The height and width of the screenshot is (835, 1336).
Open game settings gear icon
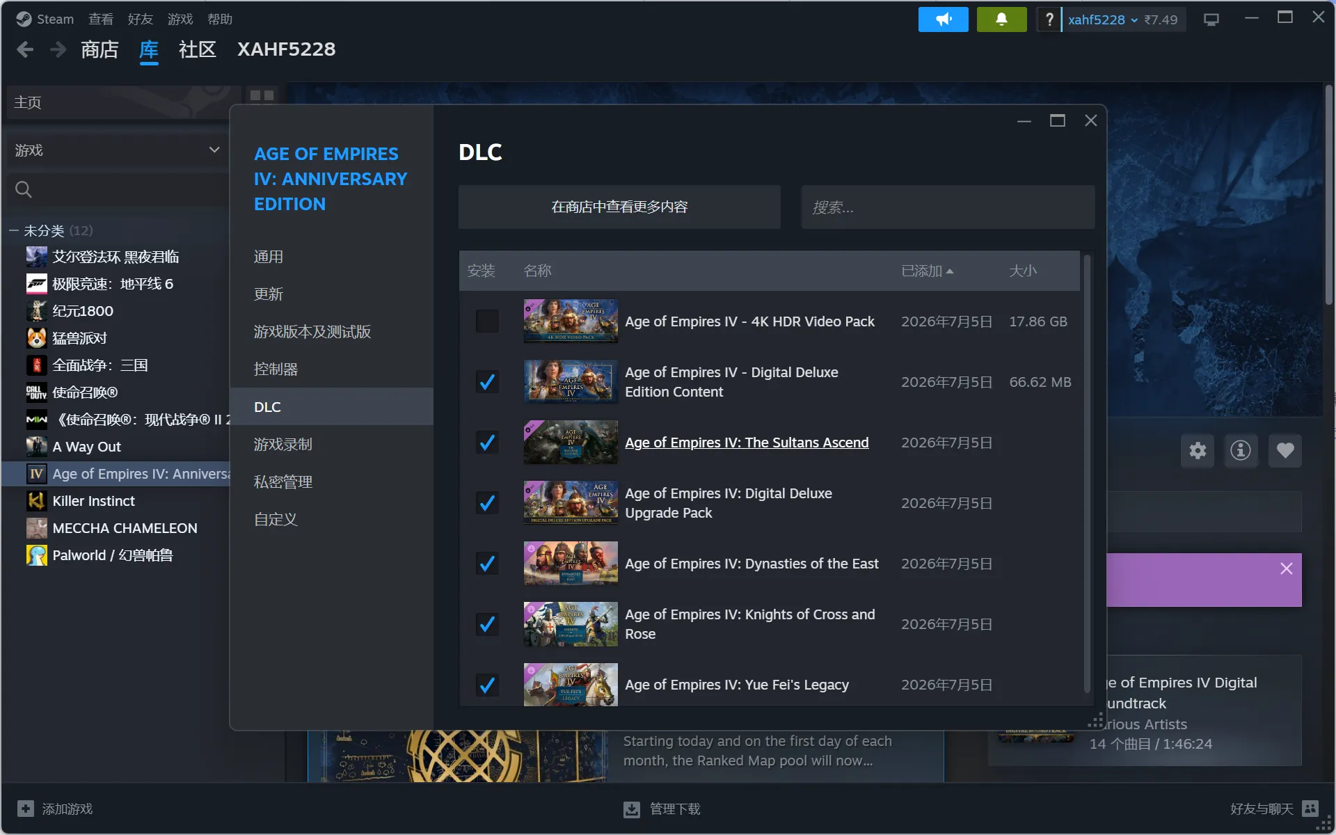[x=1198, y=451]
